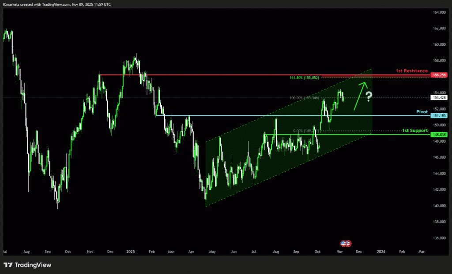Select the 100.00% (153.346) Fibonacci label
452x274 pixels.
(x=305, y=98)
